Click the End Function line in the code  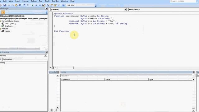point(62,31)
